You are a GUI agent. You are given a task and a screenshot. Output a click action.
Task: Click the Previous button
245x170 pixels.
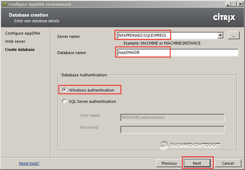pos(169,163)
